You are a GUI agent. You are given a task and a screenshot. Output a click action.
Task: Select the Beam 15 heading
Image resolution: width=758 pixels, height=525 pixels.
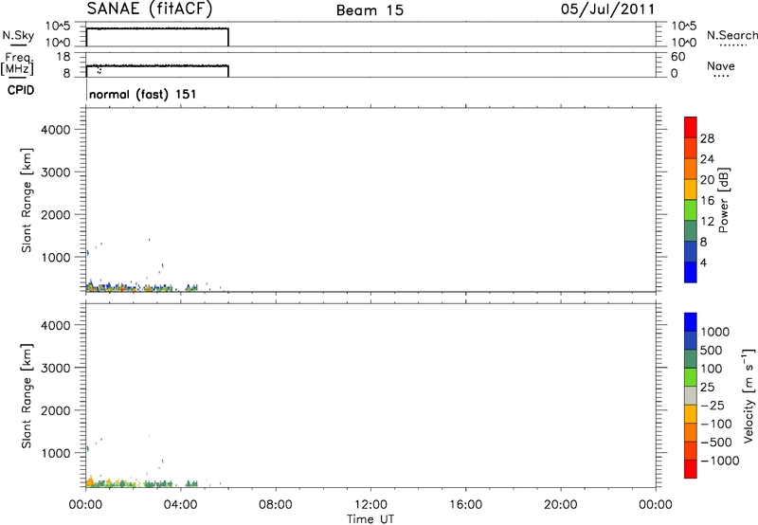pyautogui.click(x=370, y=10)
